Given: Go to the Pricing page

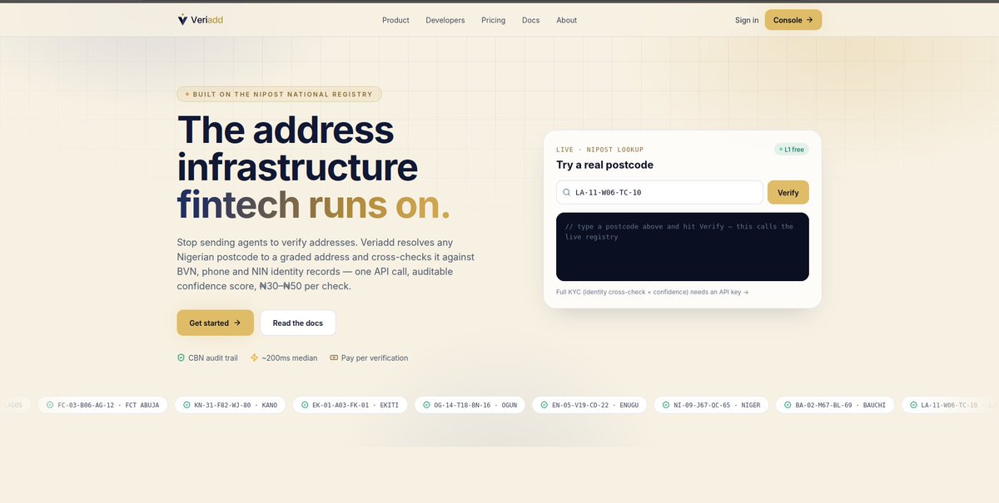Looking at the screenshot, I should coord(493,20).
